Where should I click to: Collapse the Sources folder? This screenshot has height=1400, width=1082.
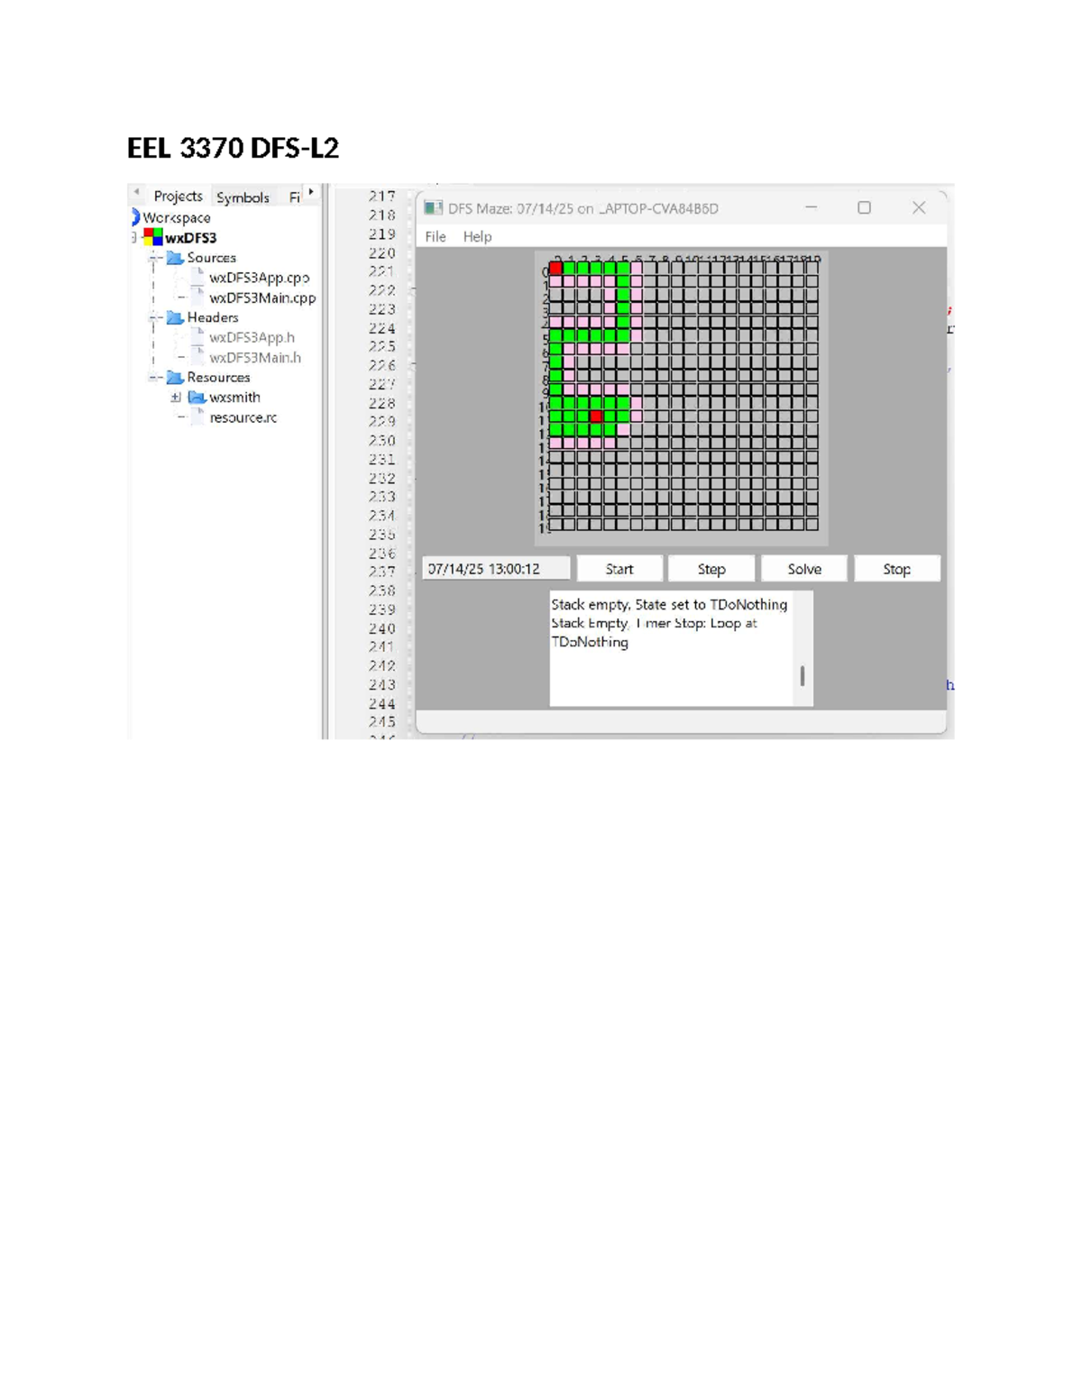tap(152, 258)
